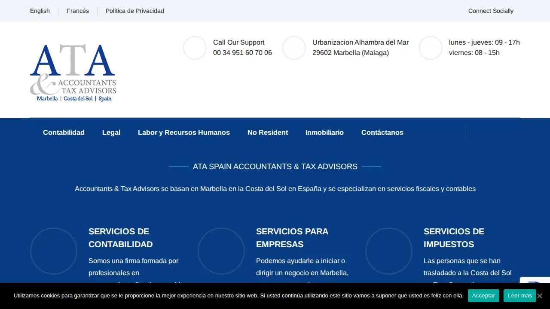Click the ATA Accountants & Tax Advisors logo
Viewport: 550px width, 309px height.
[73, 73]
